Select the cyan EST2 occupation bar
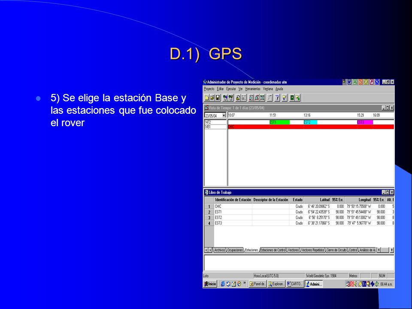412x309 pixels. (x=310, y=122)
